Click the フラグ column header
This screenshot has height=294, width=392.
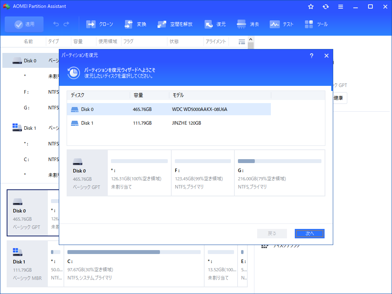tap(128, 42)
